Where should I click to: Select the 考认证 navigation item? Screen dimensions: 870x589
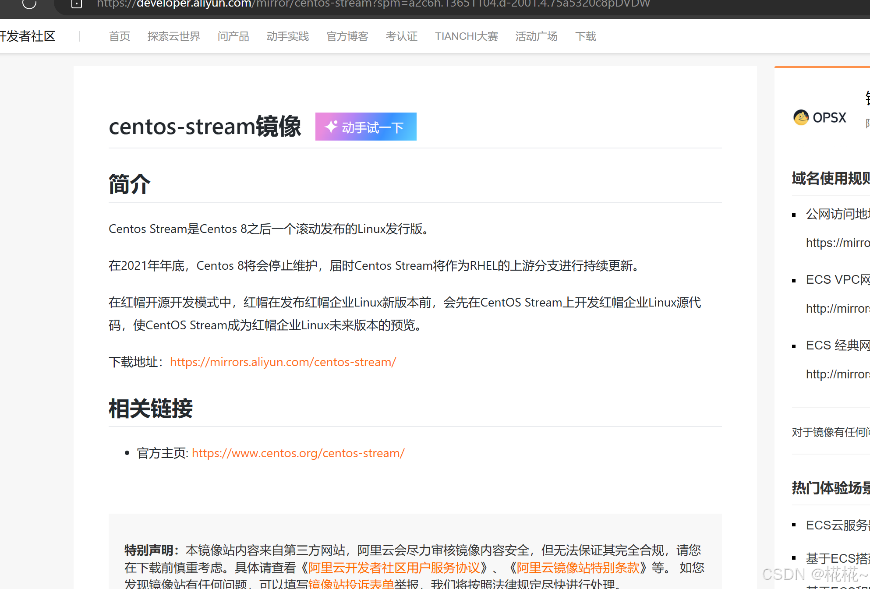(401, 36)
